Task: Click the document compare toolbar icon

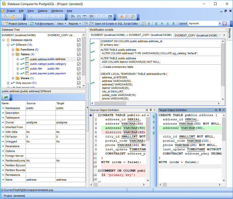Action: (x=133, y=17)
